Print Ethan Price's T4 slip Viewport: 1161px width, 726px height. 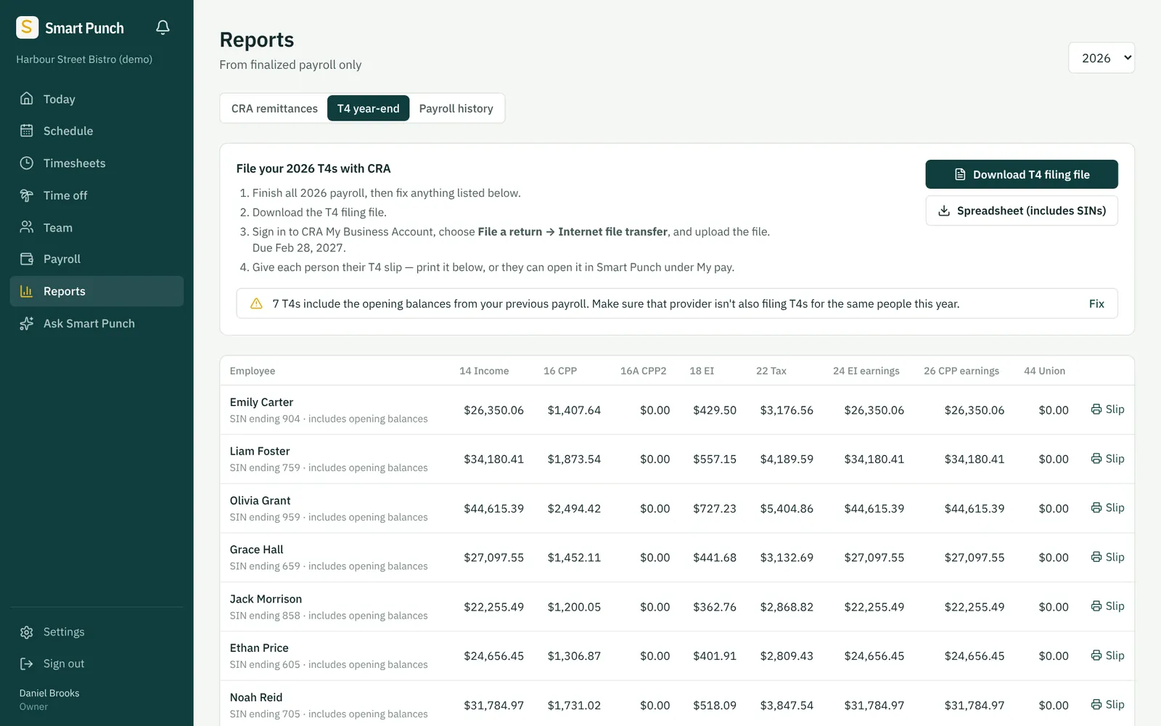[x=1107, y=656]
